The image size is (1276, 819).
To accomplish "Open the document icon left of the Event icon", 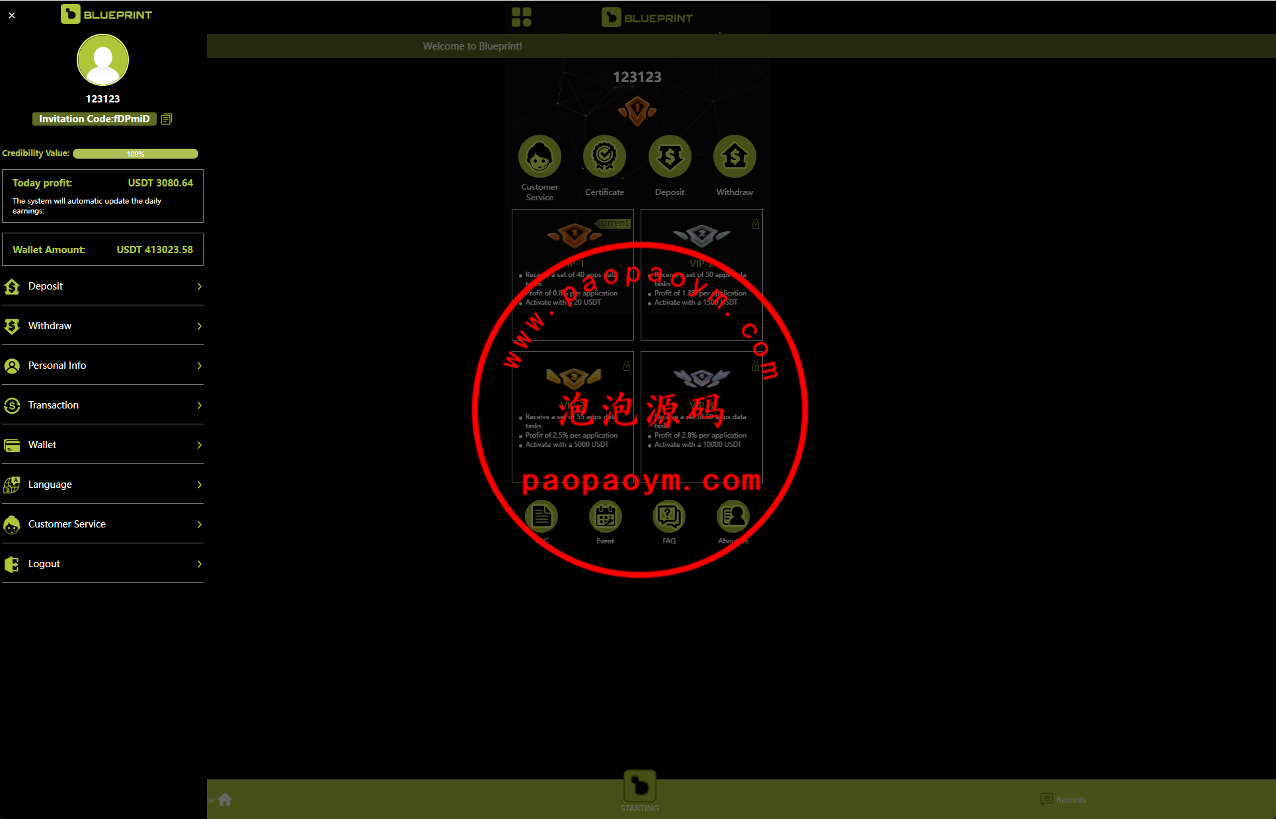I will (541, 516).
